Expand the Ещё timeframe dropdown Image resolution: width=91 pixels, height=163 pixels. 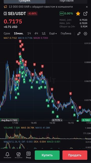coord(53,33)
